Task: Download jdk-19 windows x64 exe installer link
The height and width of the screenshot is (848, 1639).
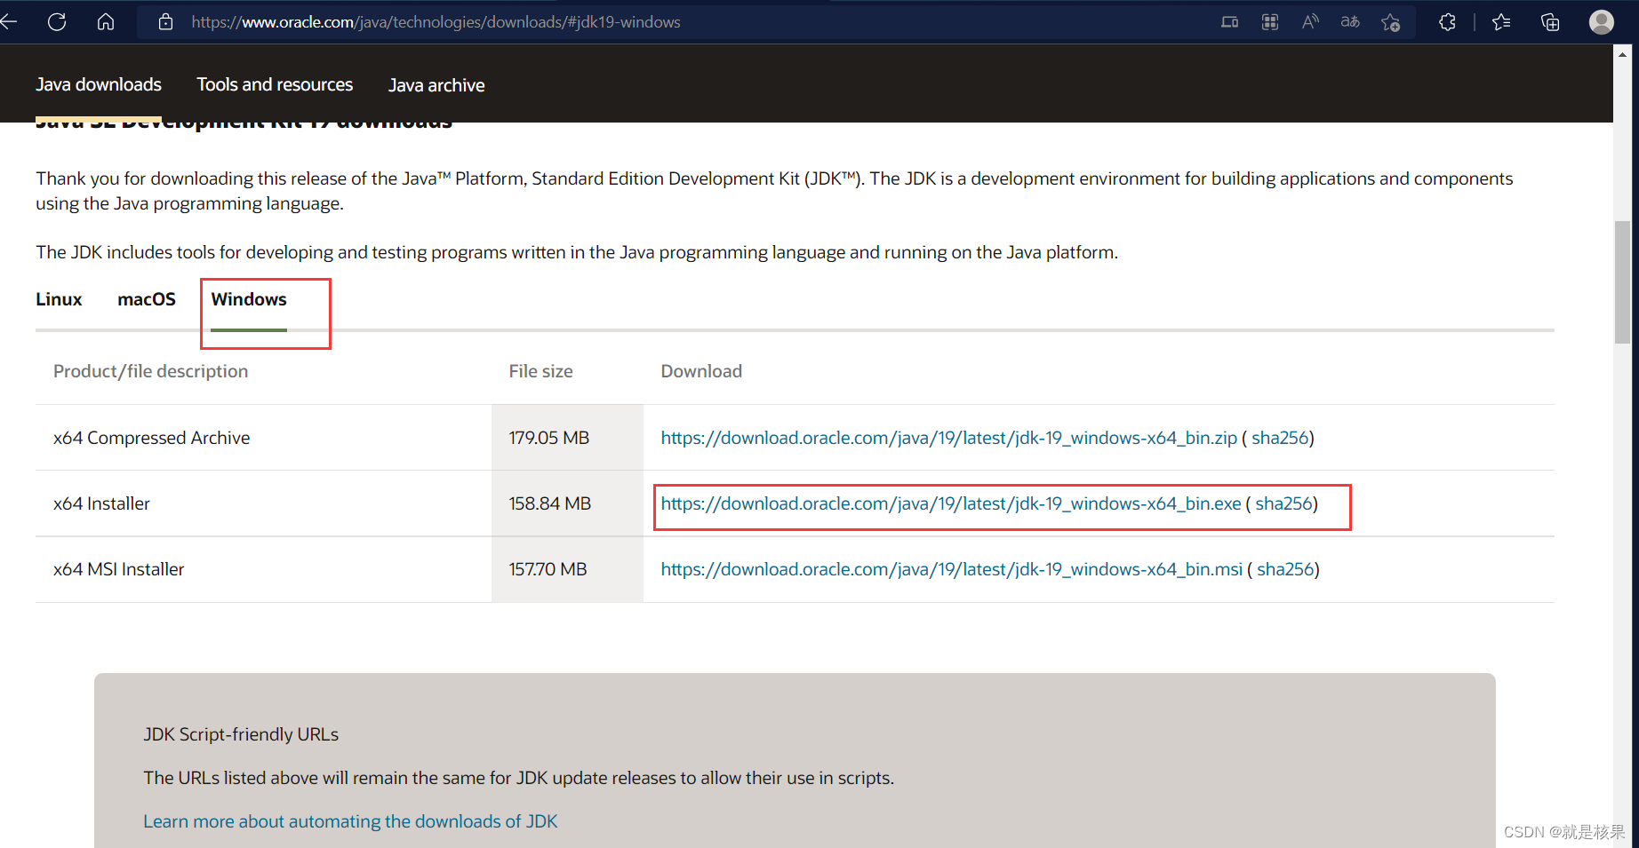Action: pyautogui.click(x=950, y=503)
